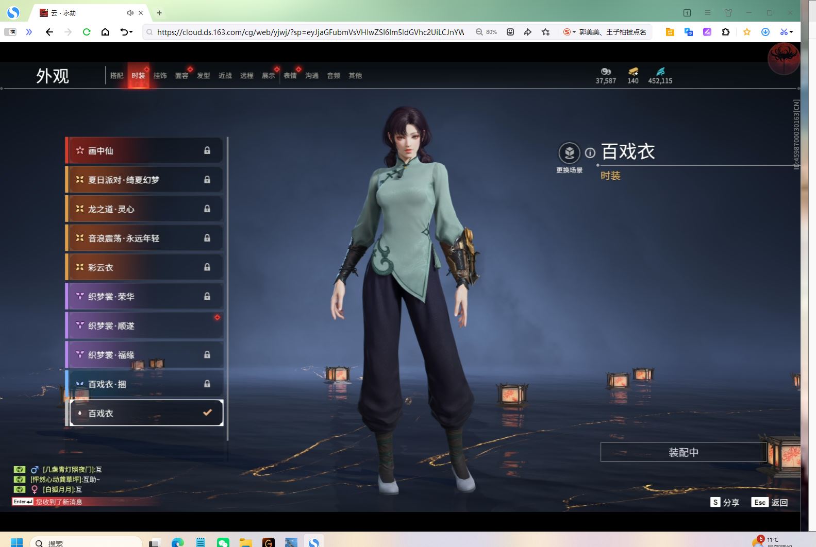The height and width of the screenshot is (547, 816).
Task: Go to browser home page icon
Action: [105, 32]
